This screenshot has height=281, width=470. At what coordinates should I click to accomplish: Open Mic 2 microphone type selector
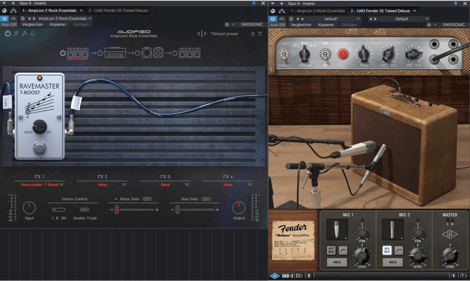(x=393, y=230)
